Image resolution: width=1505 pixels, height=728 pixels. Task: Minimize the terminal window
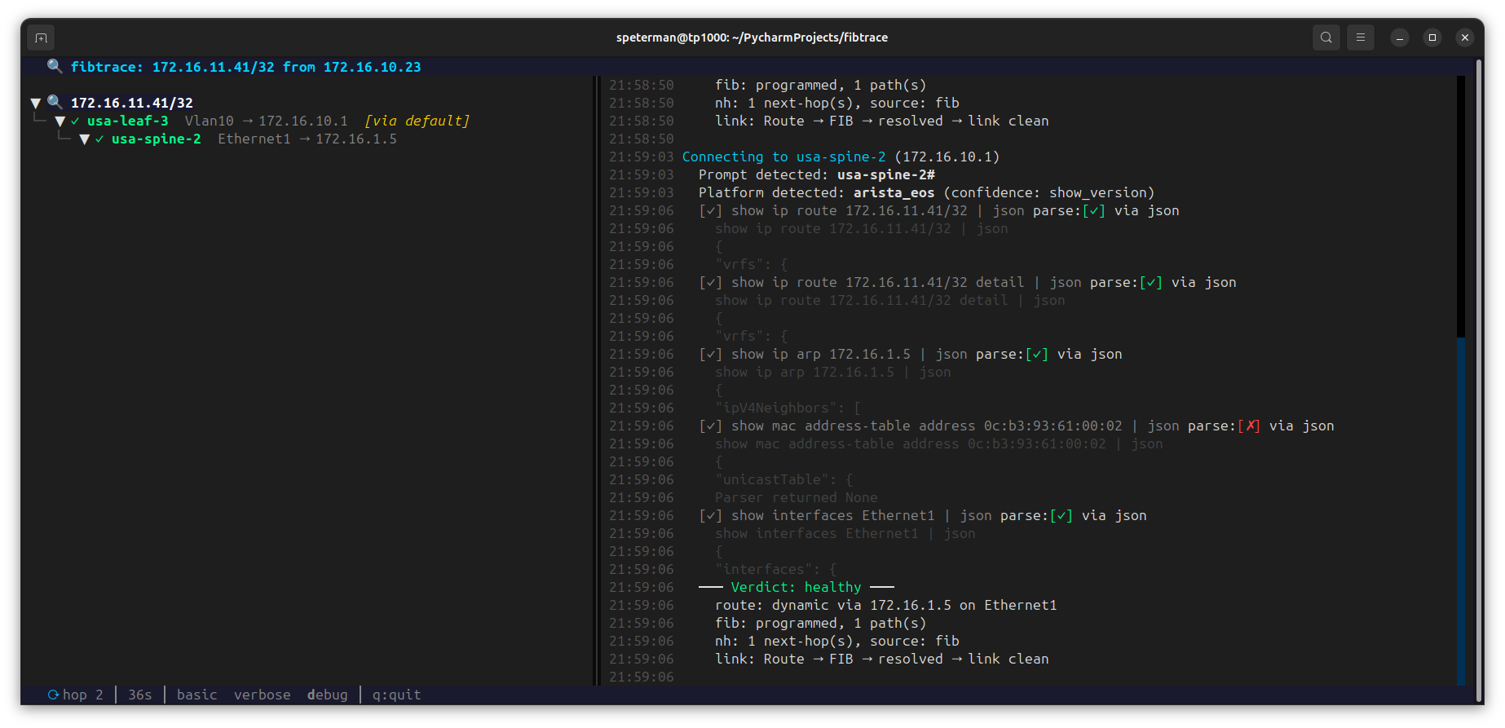(1400, 38)
